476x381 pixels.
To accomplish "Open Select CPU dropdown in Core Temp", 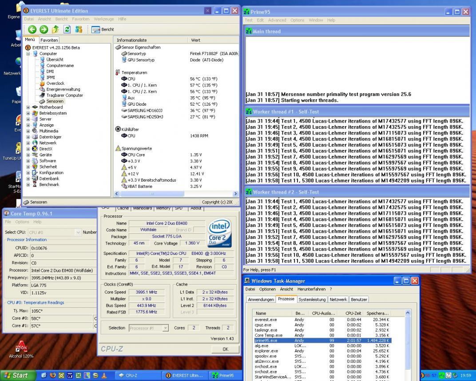I will click(x=78, y=232).
